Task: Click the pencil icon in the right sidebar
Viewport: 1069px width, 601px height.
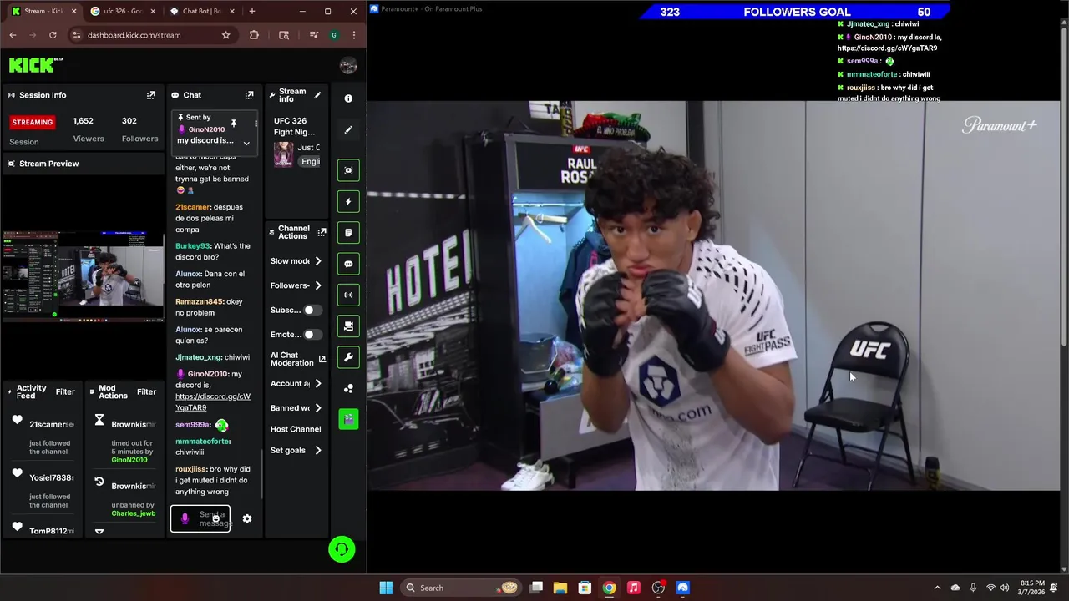Action: coord(348,129)
